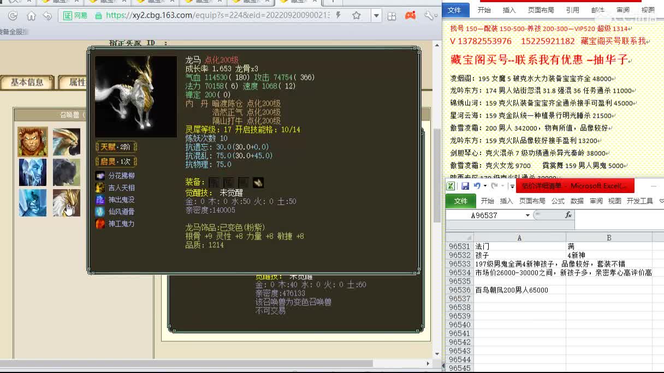Open the Excel green 文件 menu
Screen dimensions: 664x373
[x=461, y=201]
